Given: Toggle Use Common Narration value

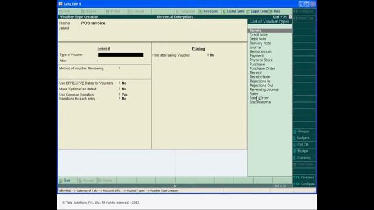Looking at the screenshot, I should (x=124, y=94).
